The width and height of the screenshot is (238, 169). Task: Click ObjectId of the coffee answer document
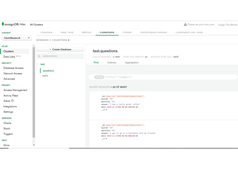125,96
